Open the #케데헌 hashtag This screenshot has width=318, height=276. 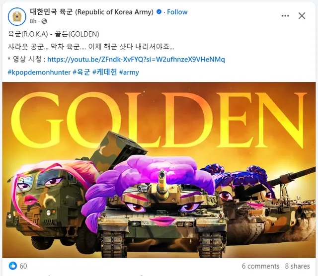(105, 72)
